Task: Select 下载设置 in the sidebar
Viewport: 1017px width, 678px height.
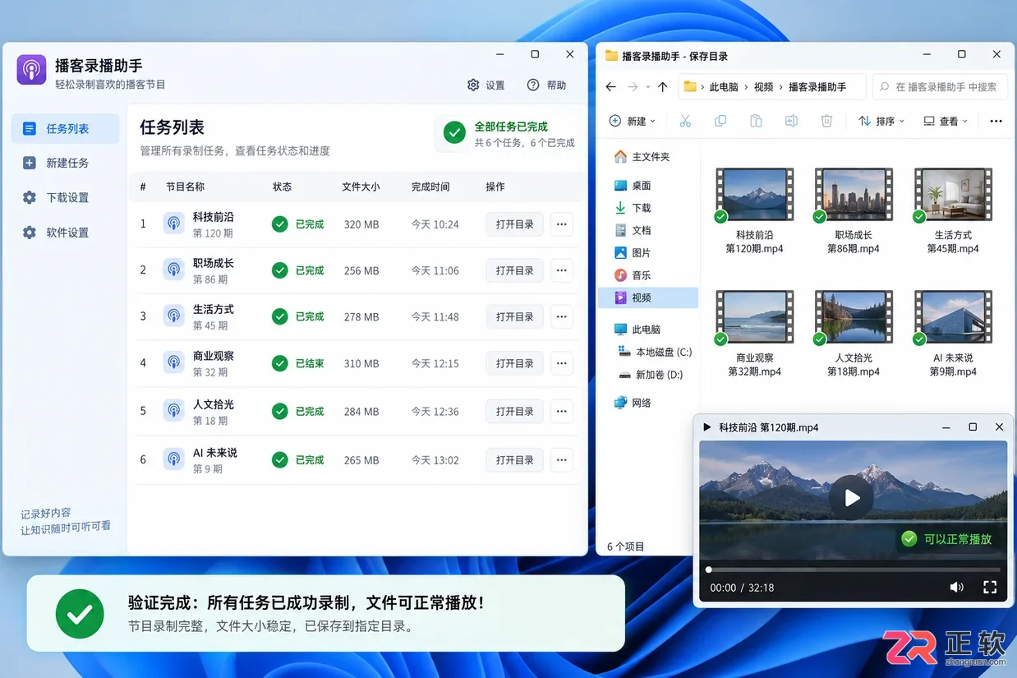Action: 66,197
